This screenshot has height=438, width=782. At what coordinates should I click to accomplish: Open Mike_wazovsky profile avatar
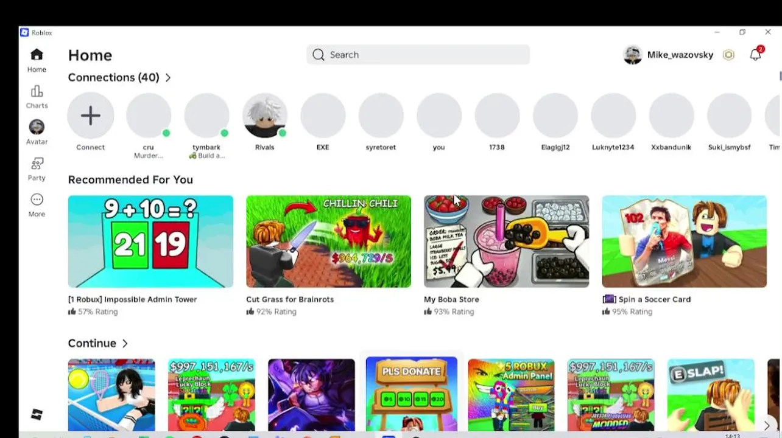(633, 55)
